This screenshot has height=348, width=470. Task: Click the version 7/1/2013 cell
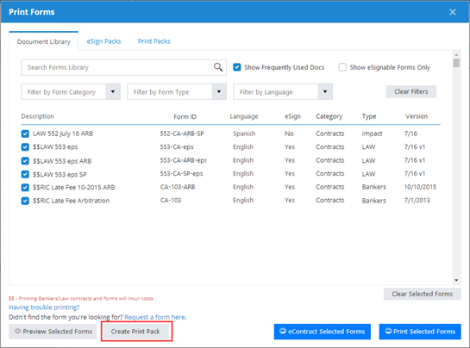pos(417,201)
